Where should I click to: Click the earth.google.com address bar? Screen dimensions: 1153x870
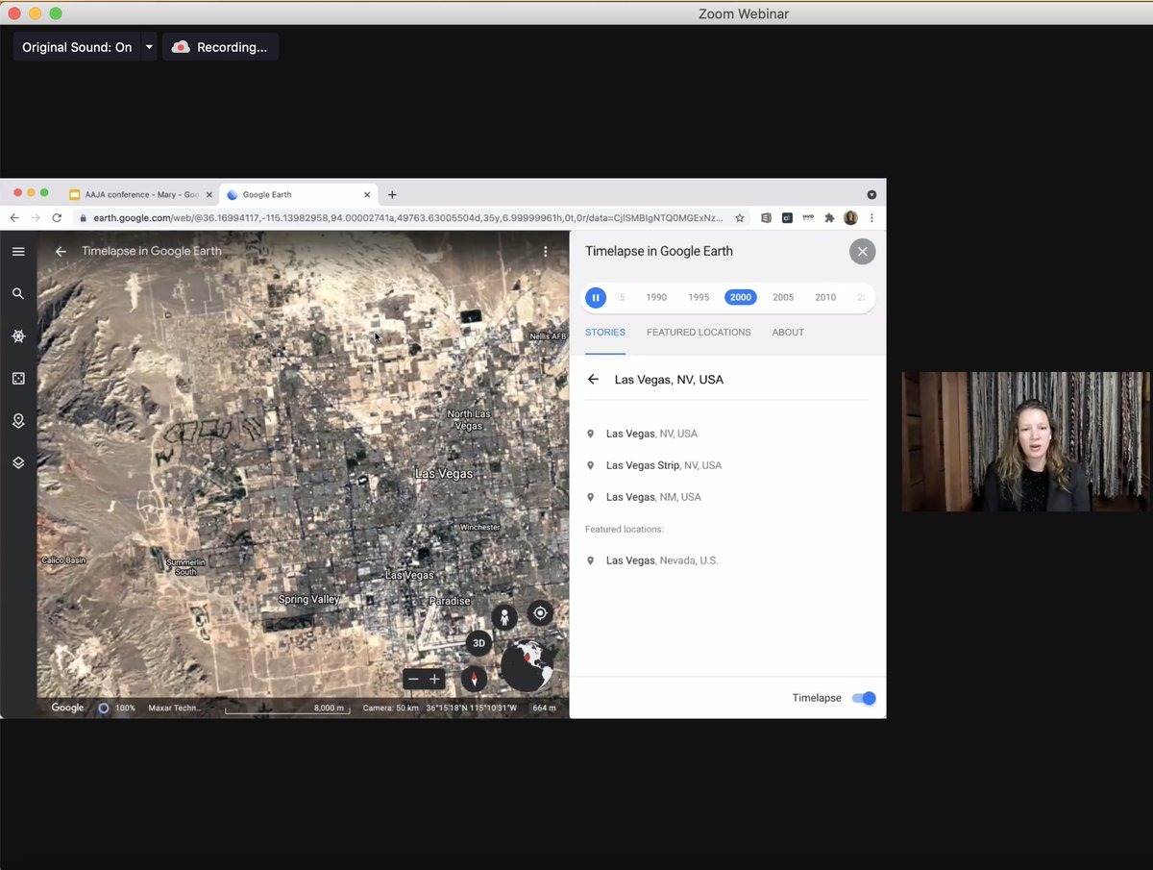coord(408,218)
